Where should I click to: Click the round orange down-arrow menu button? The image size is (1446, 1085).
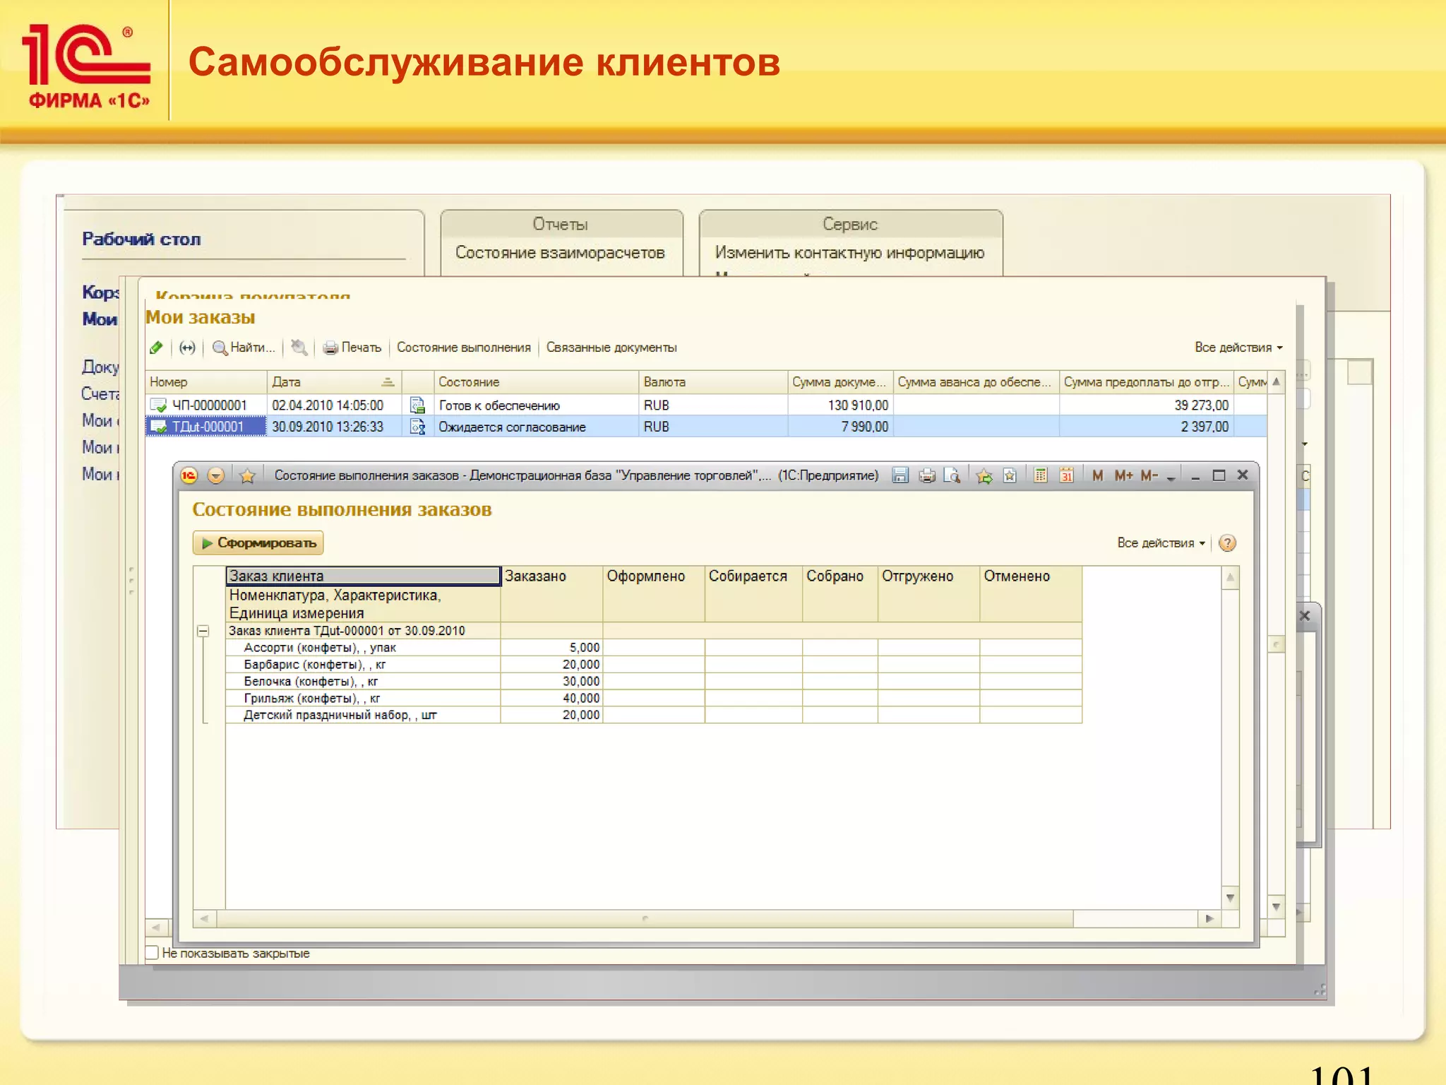[x=216, y=475]
